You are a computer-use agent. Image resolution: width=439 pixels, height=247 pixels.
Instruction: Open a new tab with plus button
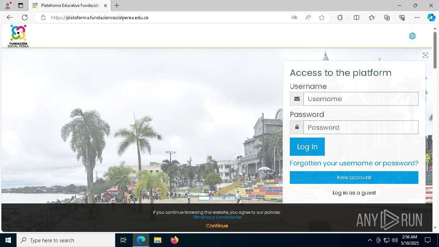click(117, 5)
